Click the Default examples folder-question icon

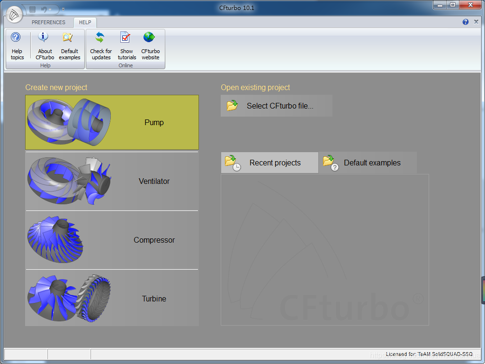pos(331,163)
